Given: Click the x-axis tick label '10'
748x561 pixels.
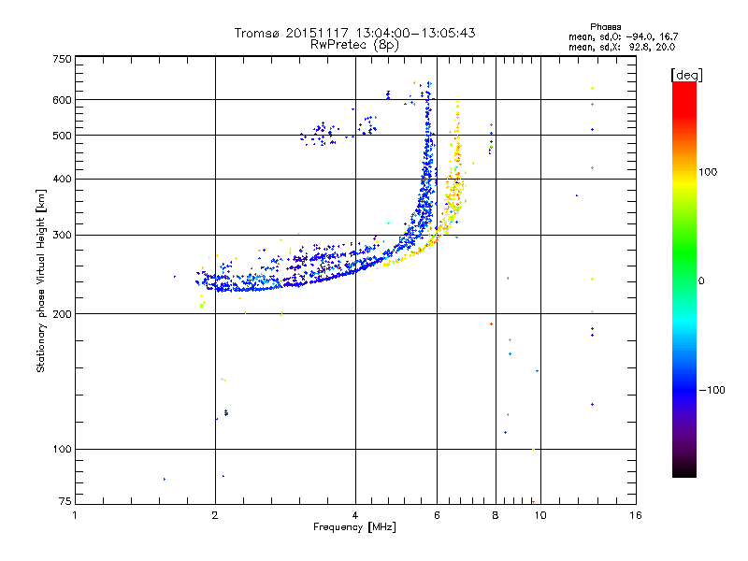Looking at the screenshot, I should pos(540,515).
